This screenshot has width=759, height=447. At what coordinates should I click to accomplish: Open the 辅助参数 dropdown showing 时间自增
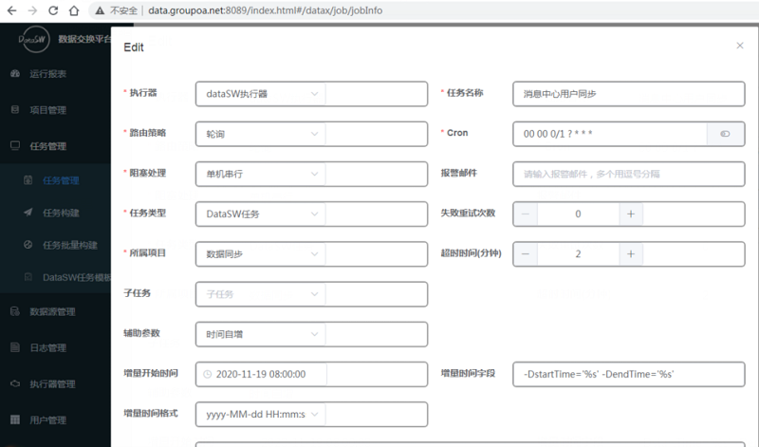[261, 334]
